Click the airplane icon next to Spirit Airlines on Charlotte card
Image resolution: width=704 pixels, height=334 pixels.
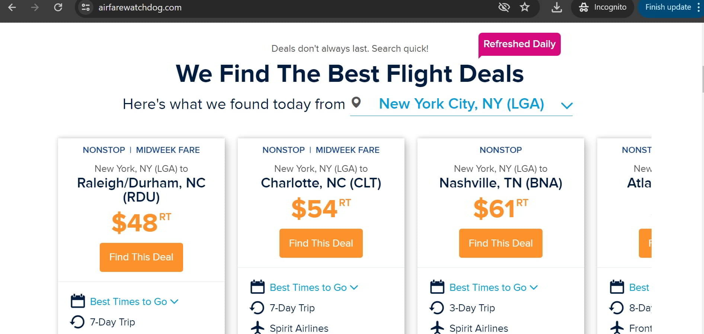[x=257, y=328]
